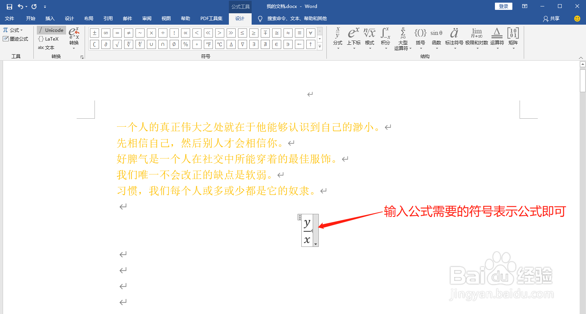Open the 函数 function structures dropdown
The width and height of the screenshot is (586, 314).
436,38
